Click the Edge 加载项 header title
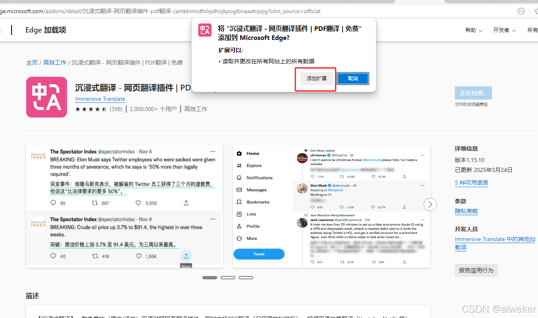538x318 pixels. tap(46, 30)
